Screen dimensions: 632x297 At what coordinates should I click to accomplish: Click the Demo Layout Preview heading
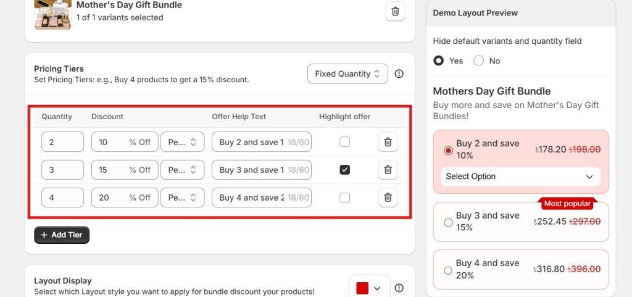[475, 13]
